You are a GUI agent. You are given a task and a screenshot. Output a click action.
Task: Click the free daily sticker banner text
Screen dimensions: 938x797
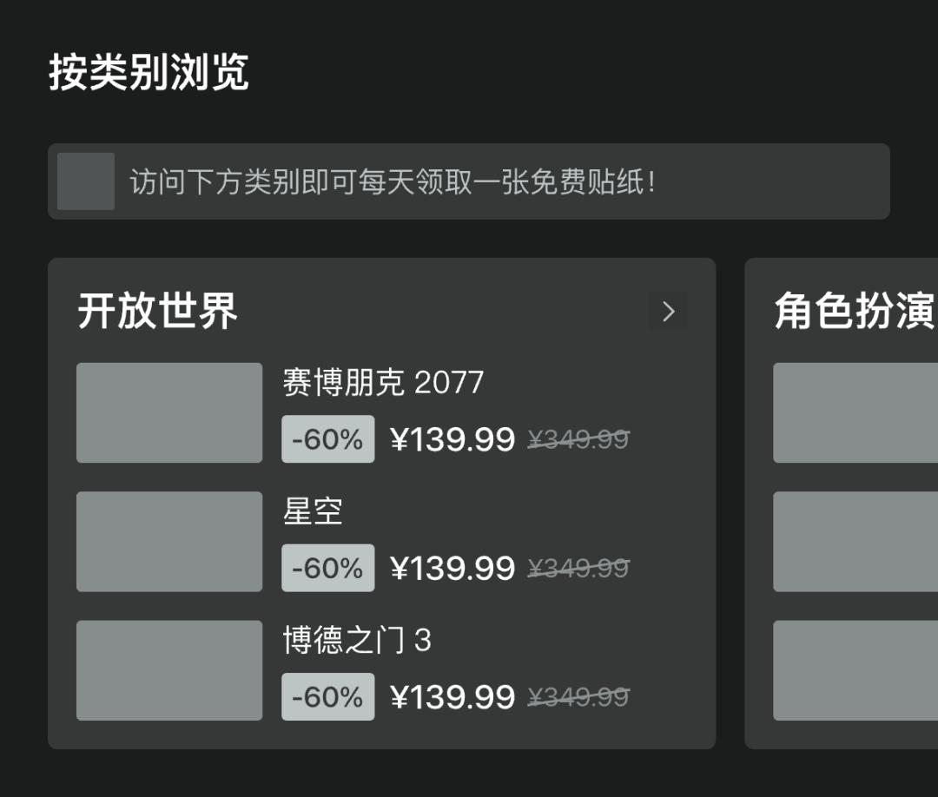pos(393,182)
